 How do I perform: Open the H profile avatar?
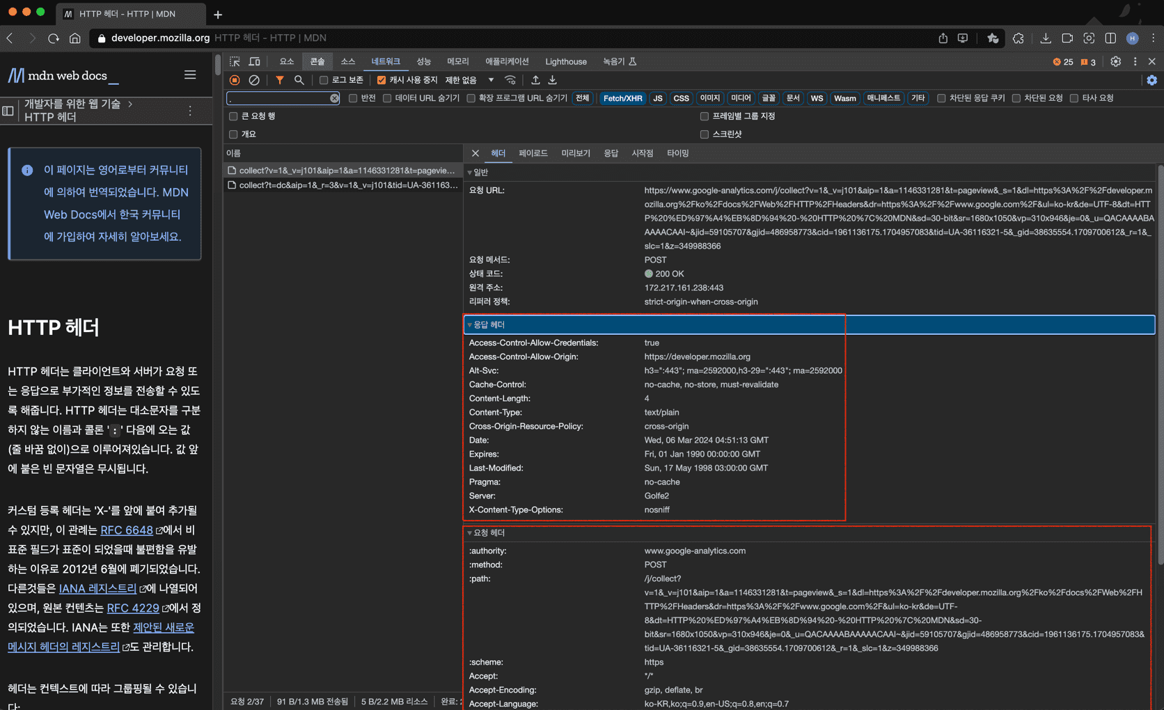1133,38
